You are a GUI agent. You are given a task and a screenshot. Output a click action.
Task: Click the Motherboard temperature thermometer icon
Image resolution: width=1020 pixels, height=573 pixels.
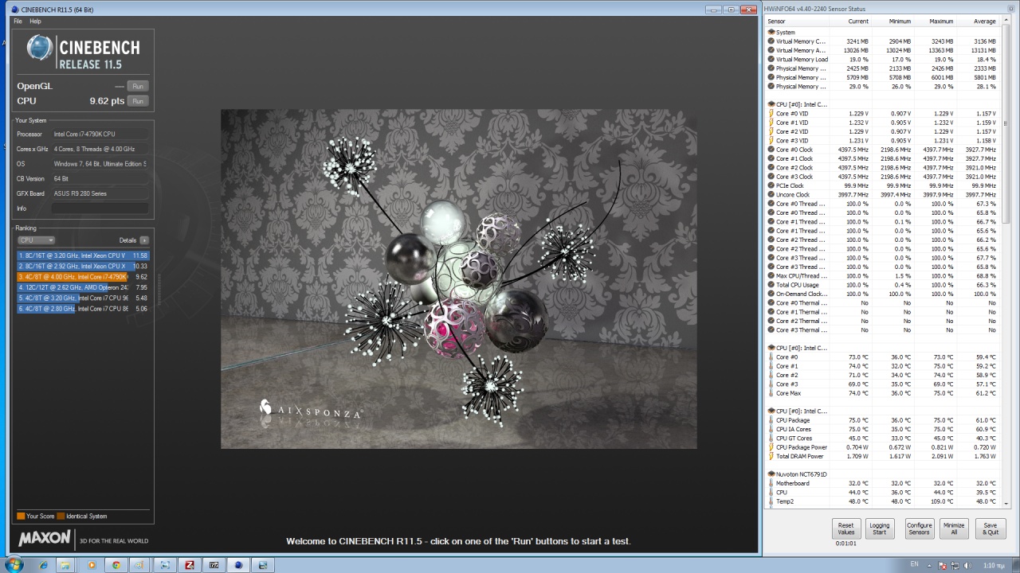771,483
